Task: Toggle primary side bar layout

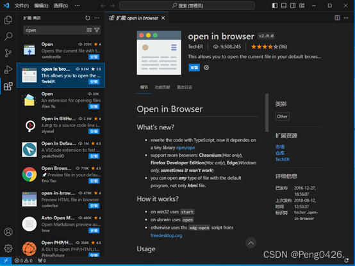Action: [275, 6]
